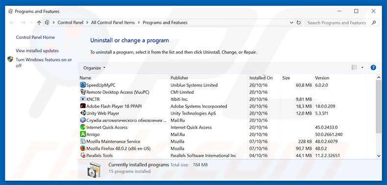This screenshot has height=185, width=387.
Task: Select the Remote Desktop Access (VuuPC) name
Action: pos(118,92)
